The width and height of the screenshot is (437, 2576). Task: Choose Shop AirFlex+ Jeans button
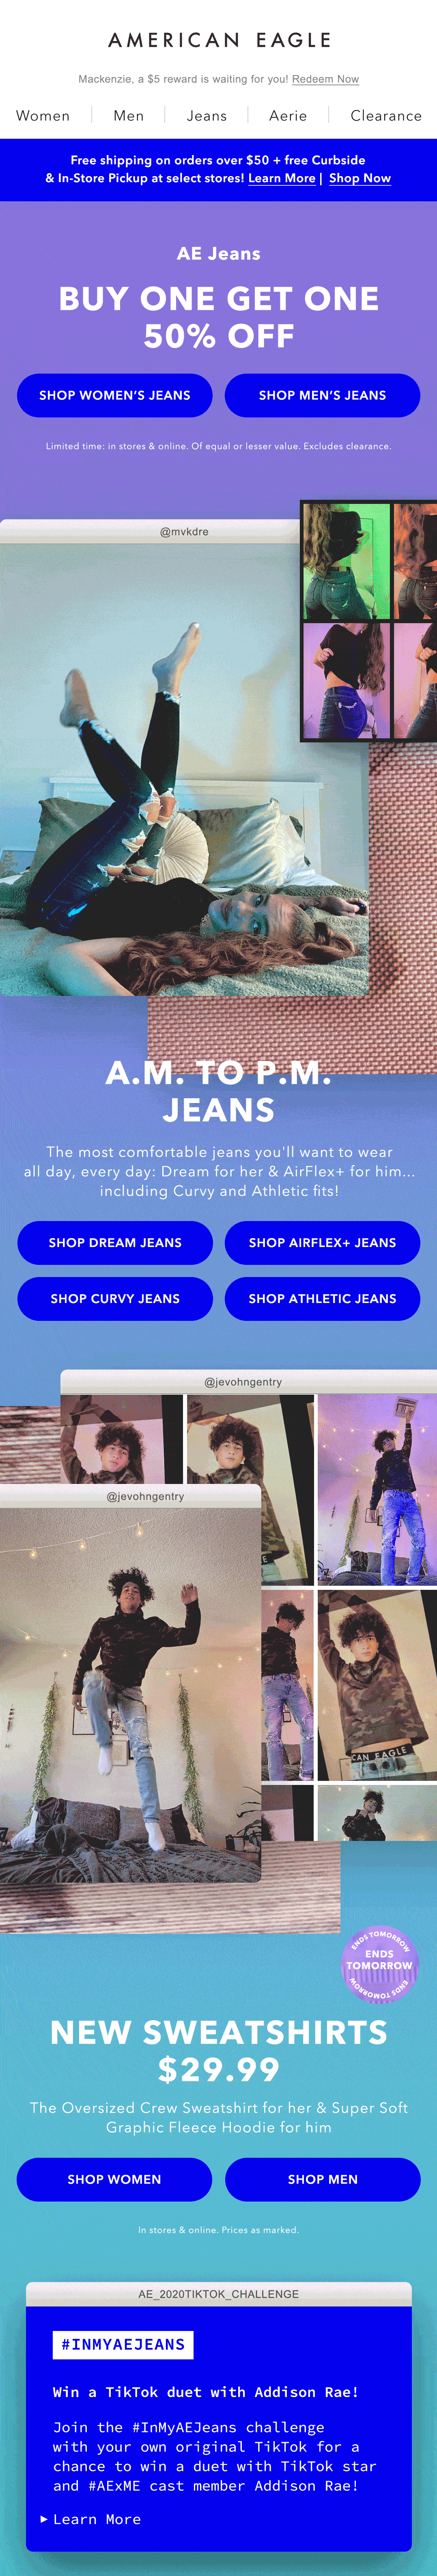tap(322, 1242)
